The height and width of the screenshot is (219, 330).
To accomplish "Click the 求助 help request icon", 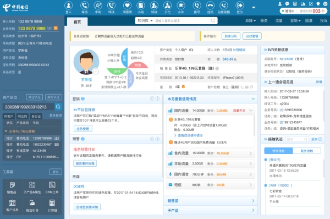I will [98, 6].
